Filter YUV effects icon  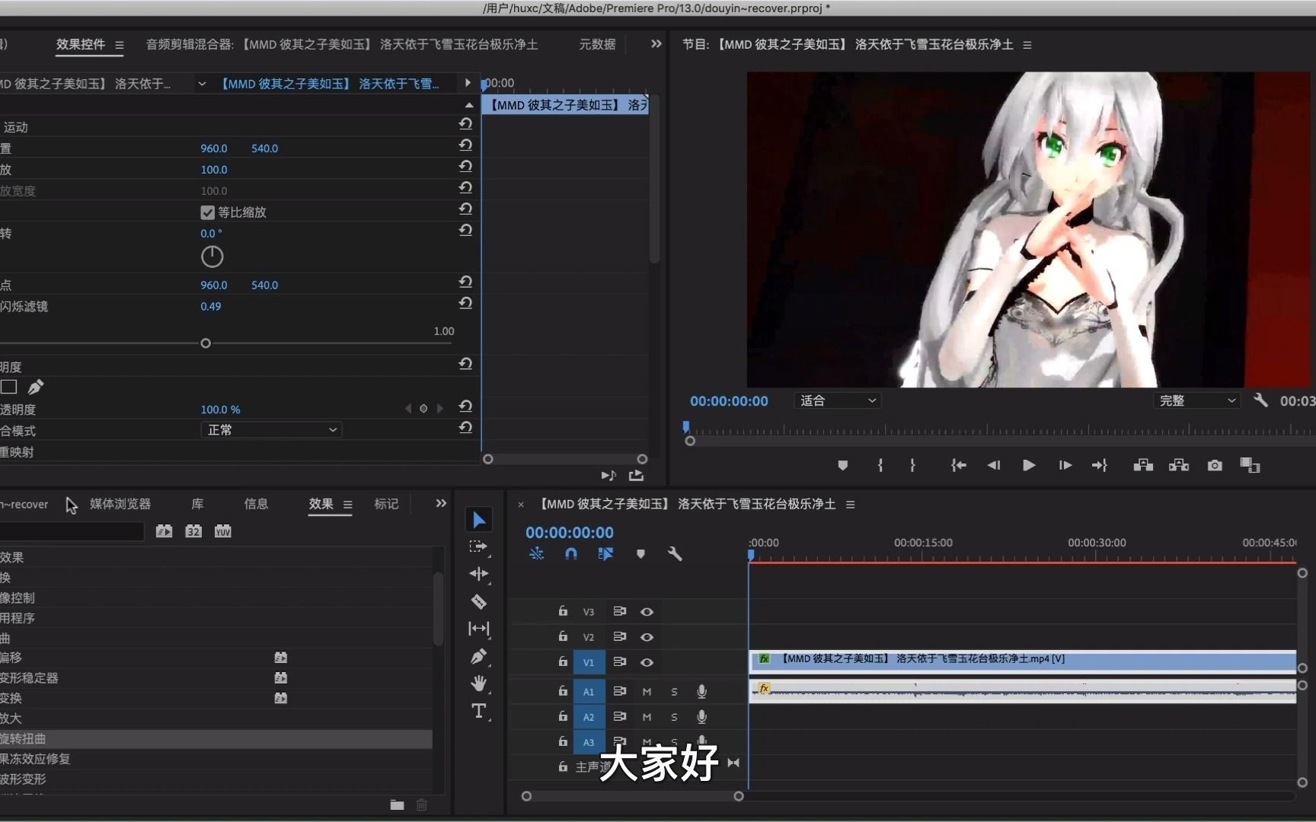[222, 531]
